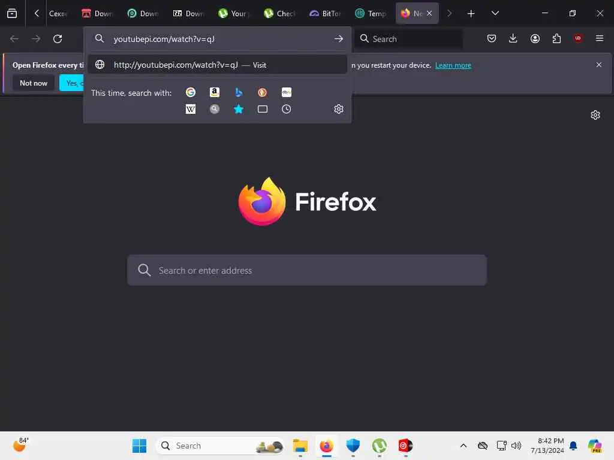Viewport: 614px width, 460px height.
Task: Show hidden system tray icons
Action: coord(463,446)
